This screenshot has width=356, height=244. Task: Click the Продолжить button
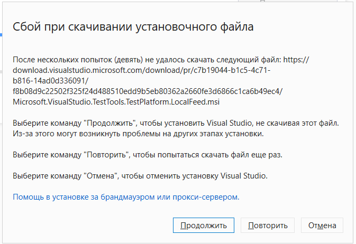[204, 225]
